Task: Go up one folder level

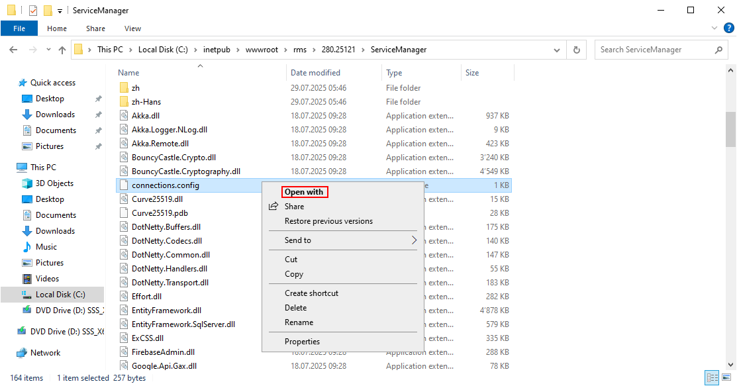Action: point(62,50)
